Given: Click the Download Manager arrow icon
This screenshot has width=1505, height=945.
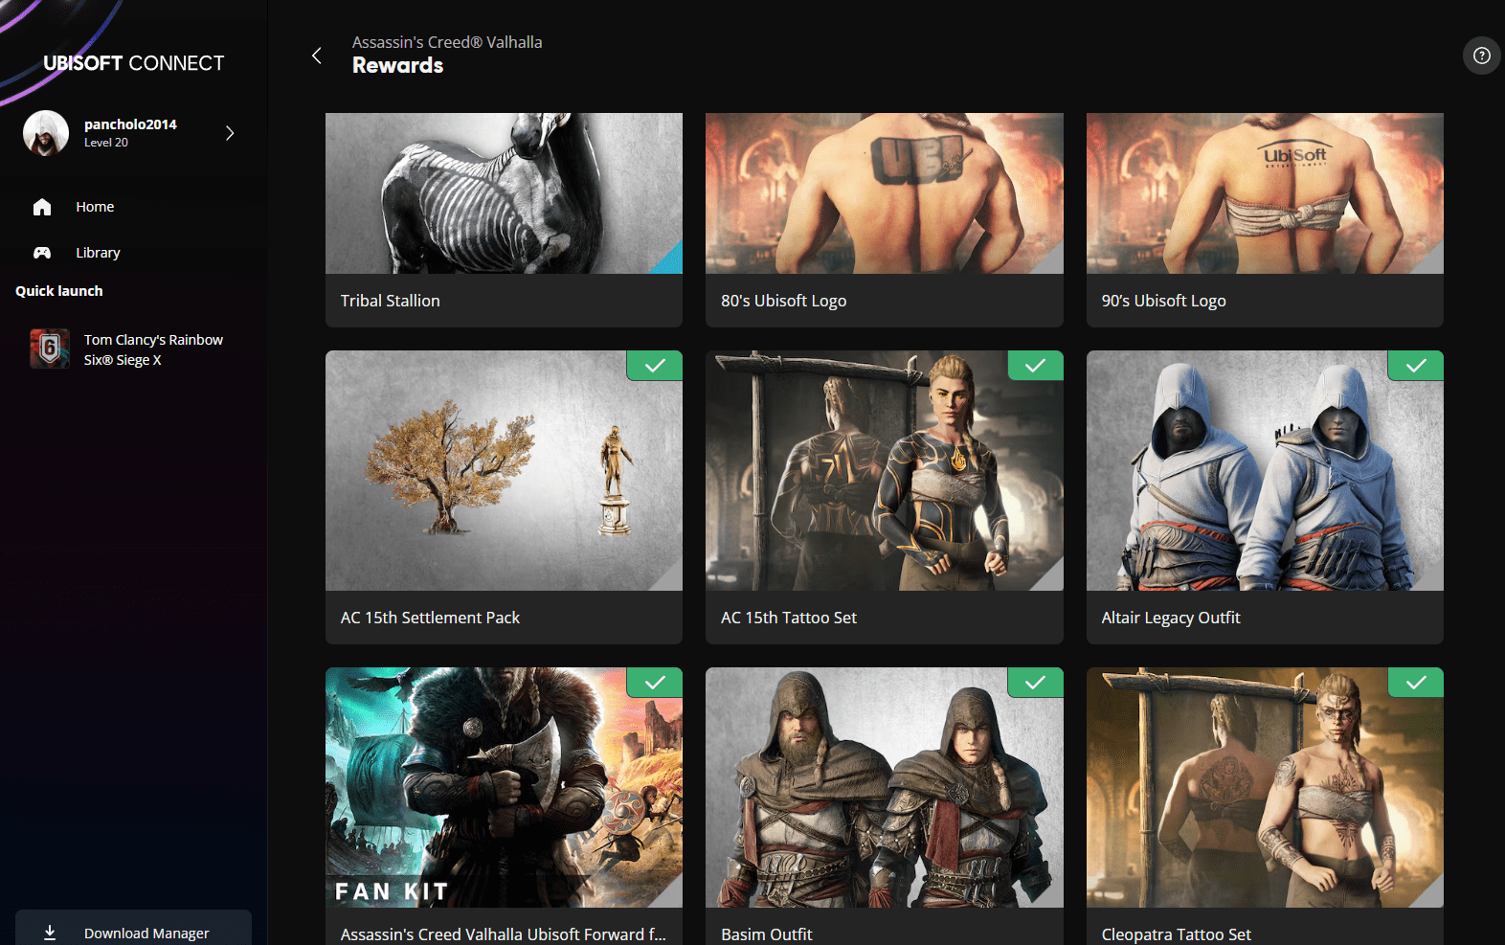Looking at the screenshot, I should pos(50,933).
